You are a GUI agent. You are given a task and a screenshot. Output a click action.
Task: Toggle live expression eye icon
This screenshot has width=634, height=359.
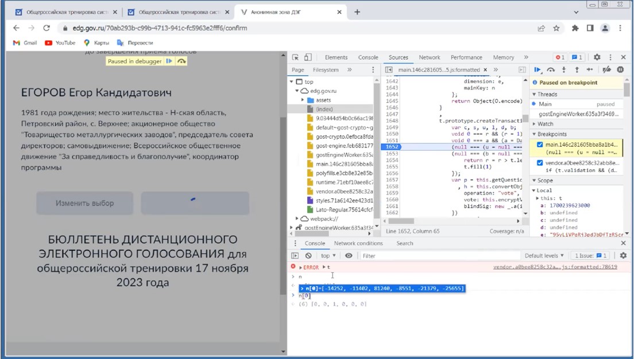coord(349,256)
